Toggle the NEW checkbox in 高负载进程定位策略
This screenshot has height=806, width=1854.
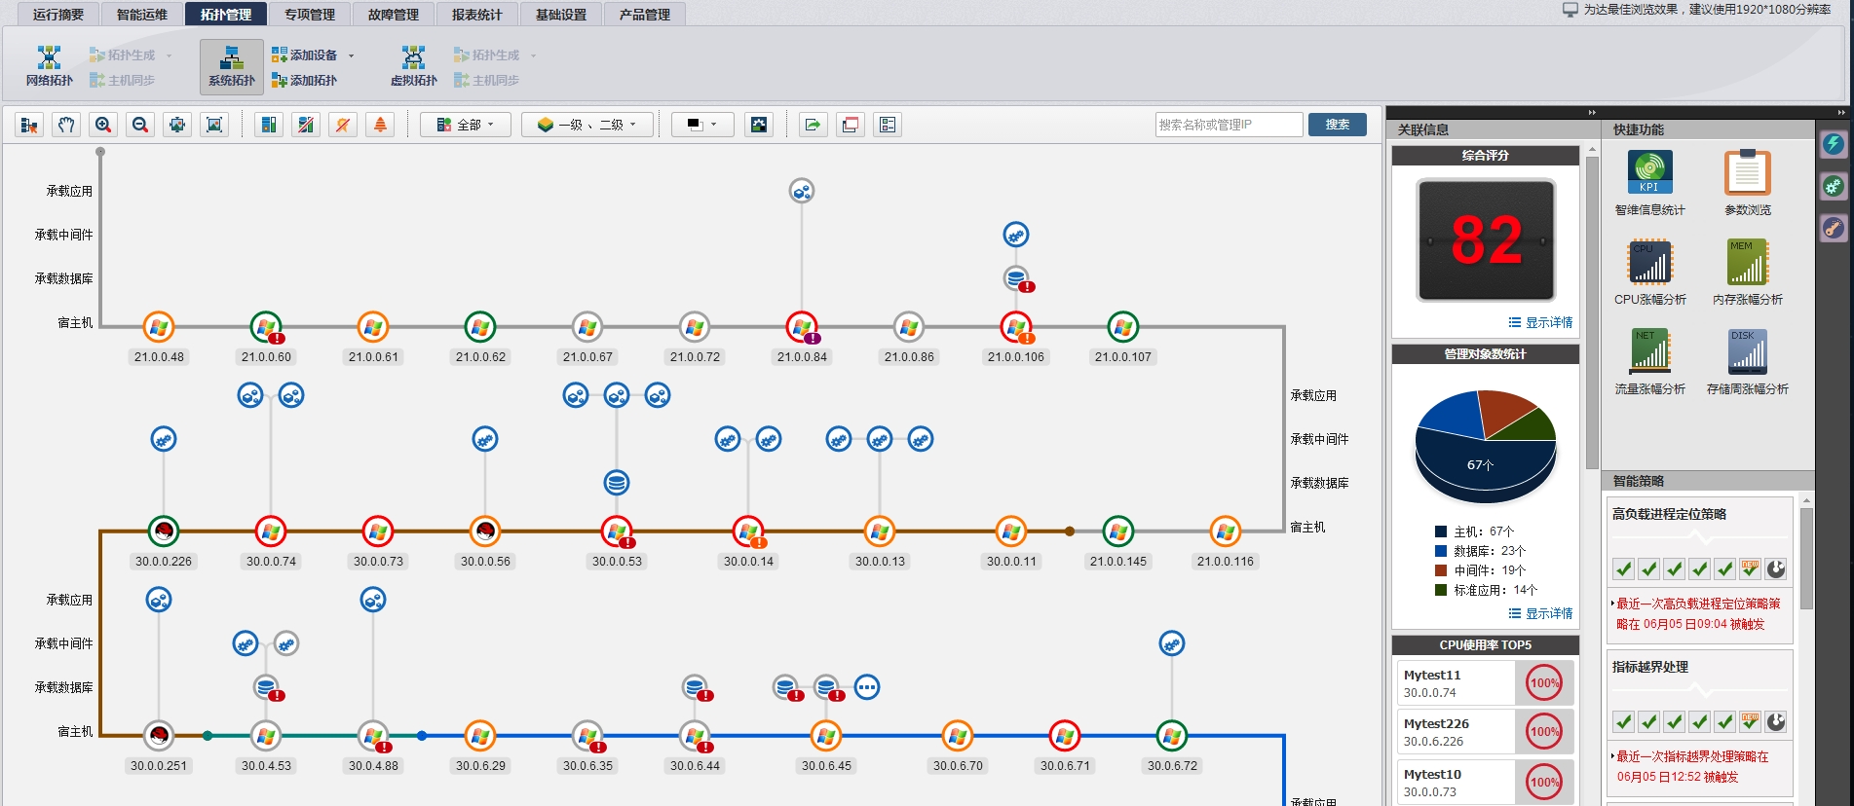click(1750, 568)
